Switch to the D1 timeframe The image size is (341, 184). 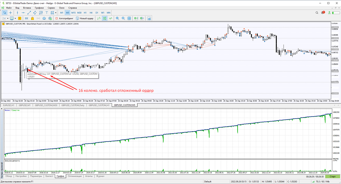97,13
